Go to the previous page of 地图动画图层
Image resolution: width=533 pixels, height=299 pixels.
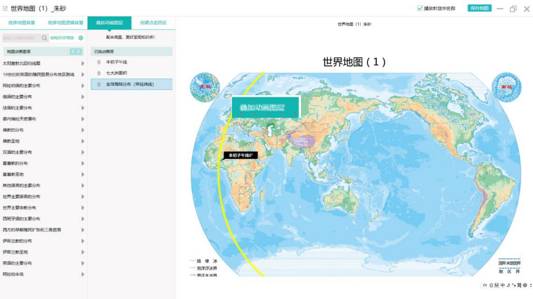click(73, 51)
